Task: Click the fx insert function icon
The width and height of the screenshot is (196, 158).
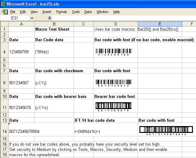Action: click(x=50, y=18)
